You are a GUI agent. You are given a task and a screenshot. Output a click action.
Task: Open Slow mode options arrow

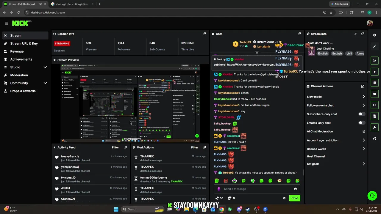[x=364, y=97]
